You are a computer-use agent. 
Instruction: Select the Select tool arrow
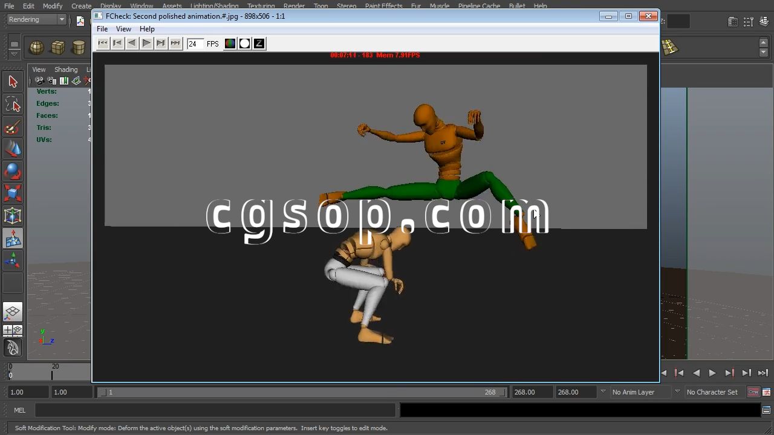tap(13, 82)
